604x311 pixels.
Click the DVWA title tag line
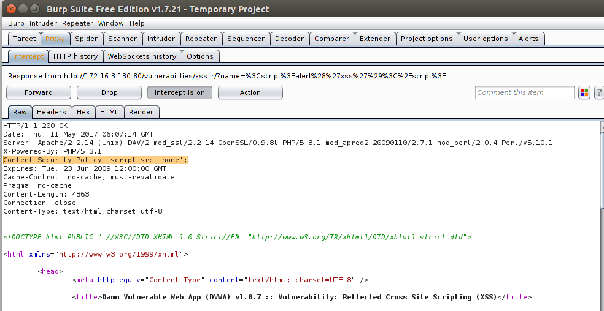coord(301,297)
